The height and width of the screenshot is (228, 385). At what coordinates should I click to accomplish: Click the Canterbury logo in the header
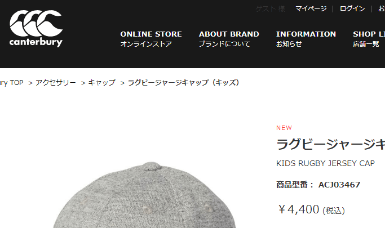(36, 29)
